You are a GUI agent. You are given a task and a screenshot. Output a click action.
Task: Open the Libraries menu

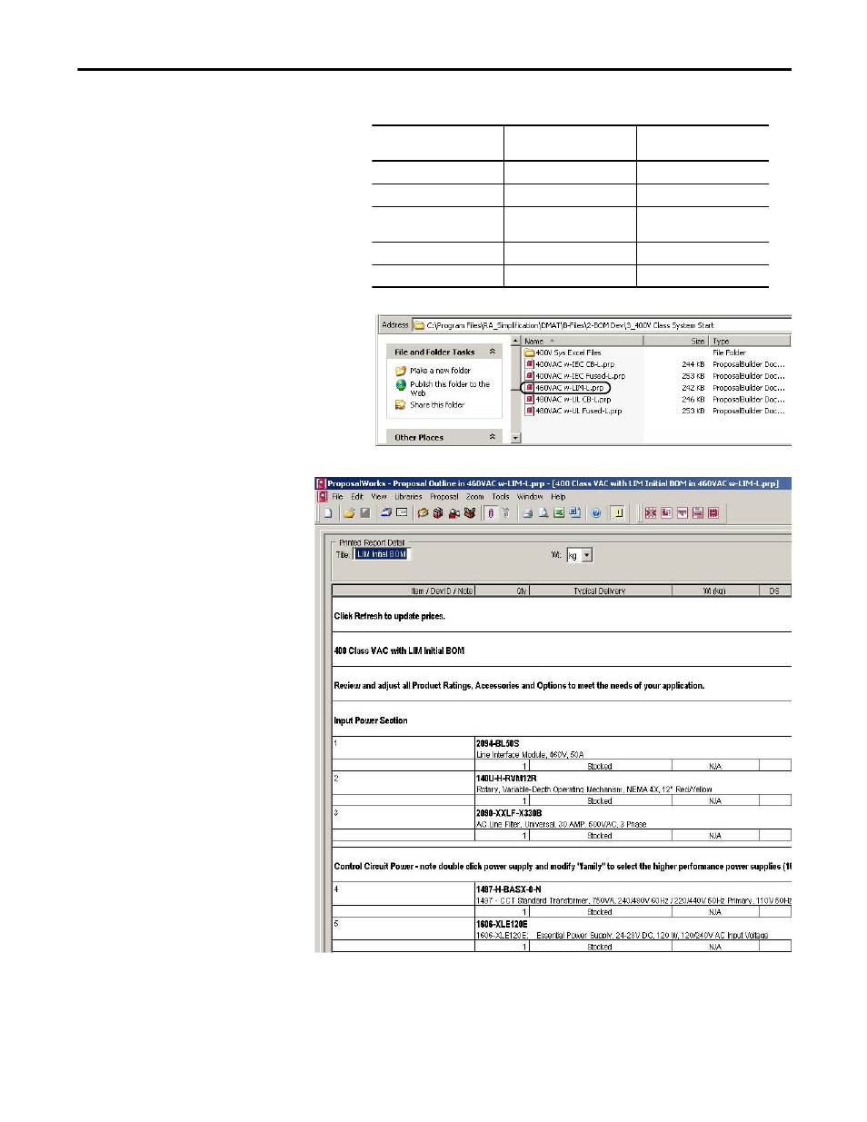point(408,497)
